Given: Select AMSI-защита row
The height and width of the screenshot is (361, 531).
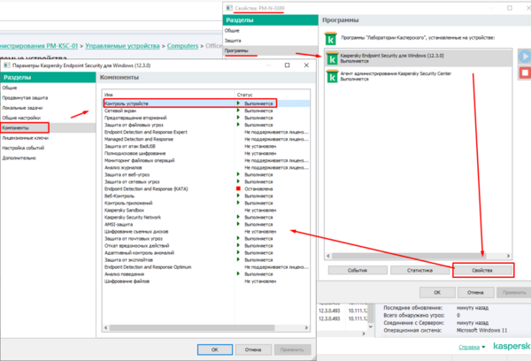Looking at the screenshot, I should pyautogui.click(x=206, y=225).
